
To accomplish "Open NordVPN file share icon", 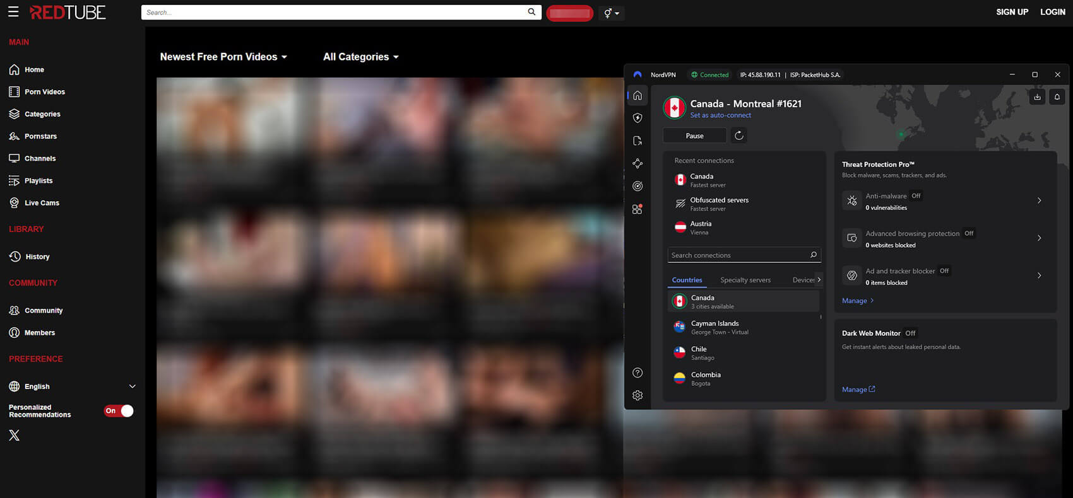I will 637,141.
